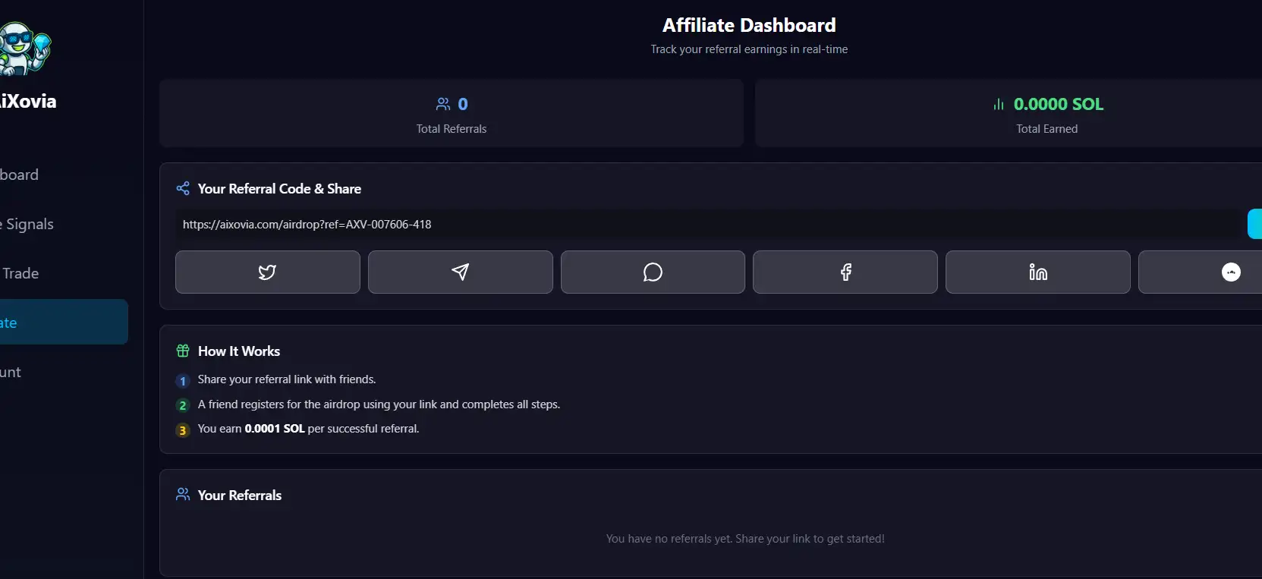The width and height of the screenshot is (1262, 579).
Task: Click the Telegram paper plane share button
Action: pos(460,272)
